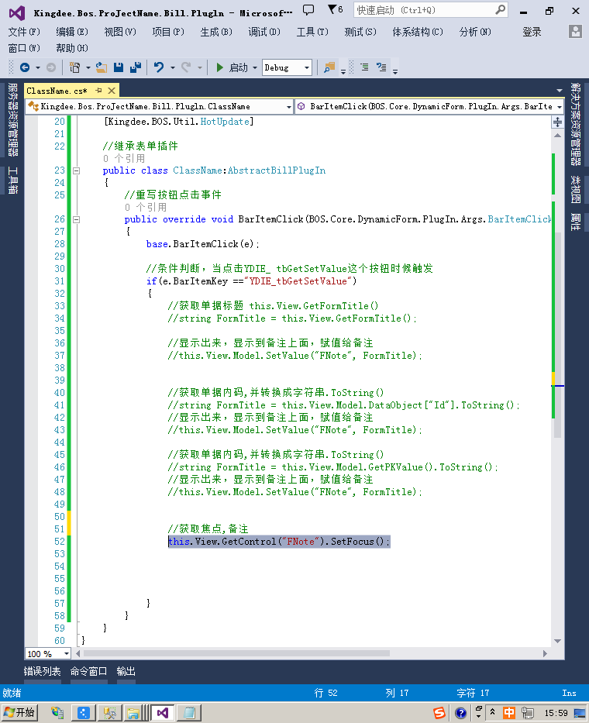Viewport: 589px width, 723px height.
Task: Open the 解决方案资源管理器 side panel
Action: (575, 123)
